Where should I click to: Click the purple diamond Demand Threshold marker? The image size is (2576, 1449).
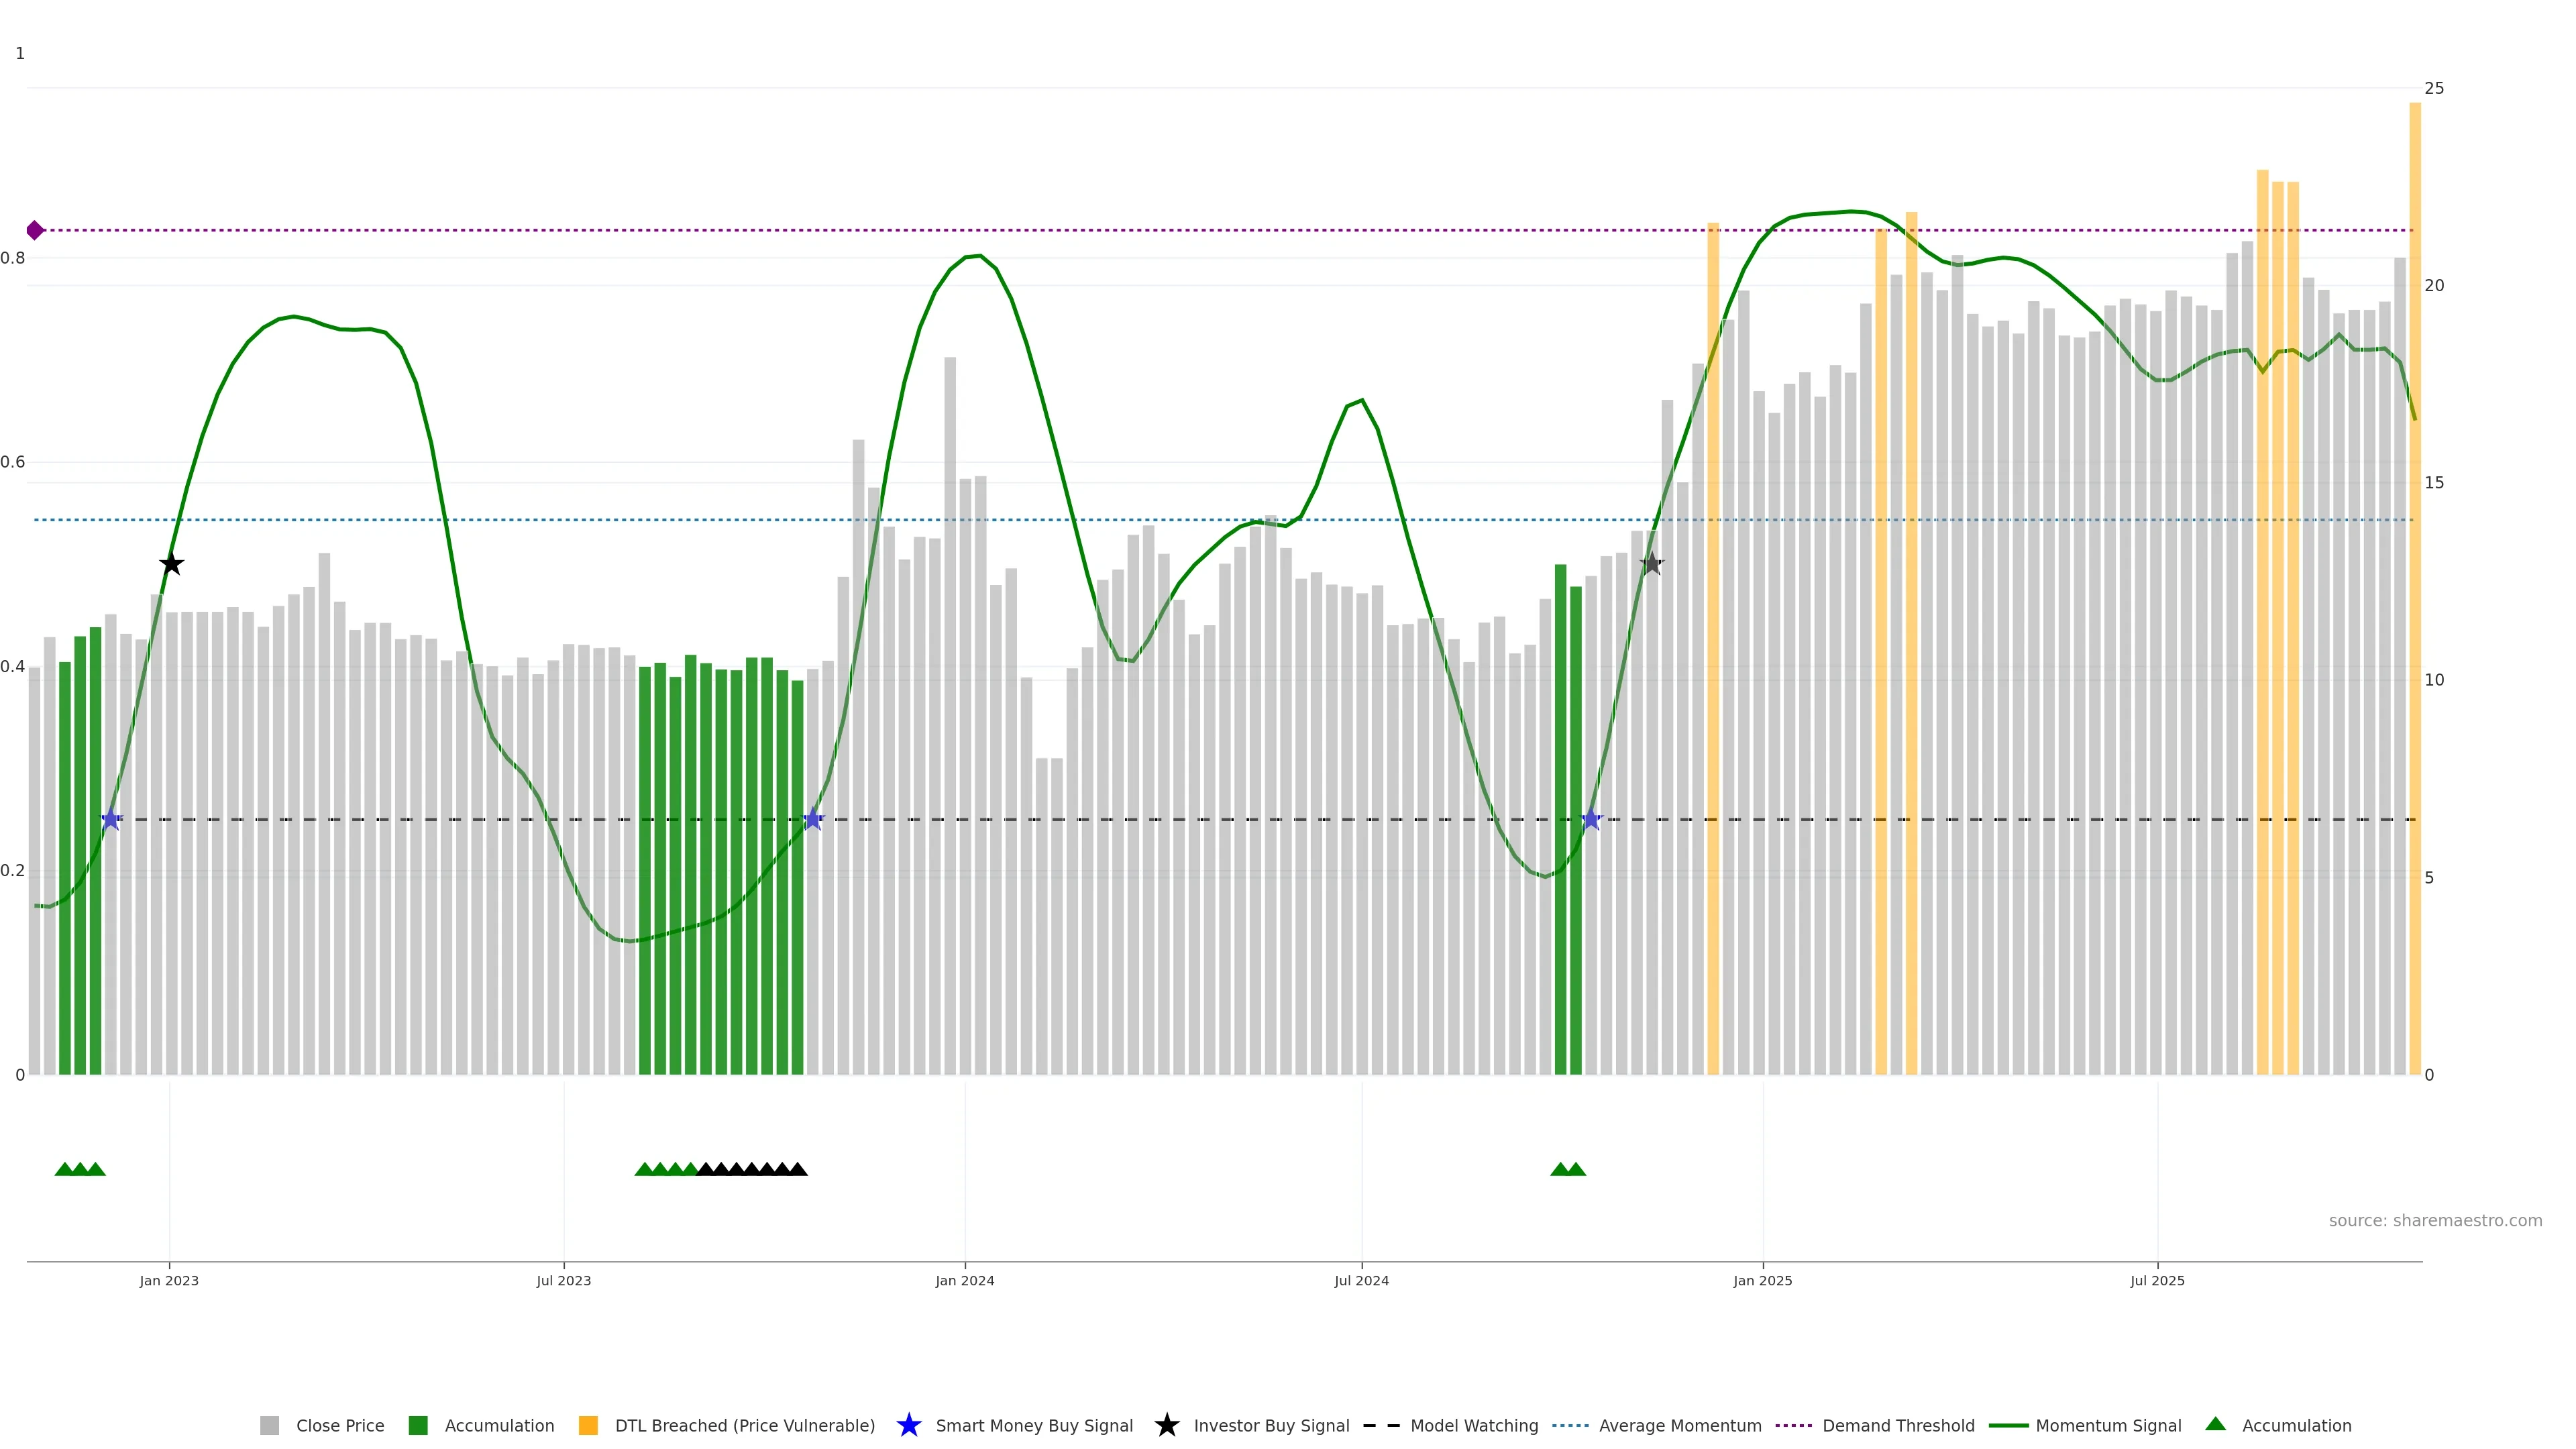click(35, 231)
